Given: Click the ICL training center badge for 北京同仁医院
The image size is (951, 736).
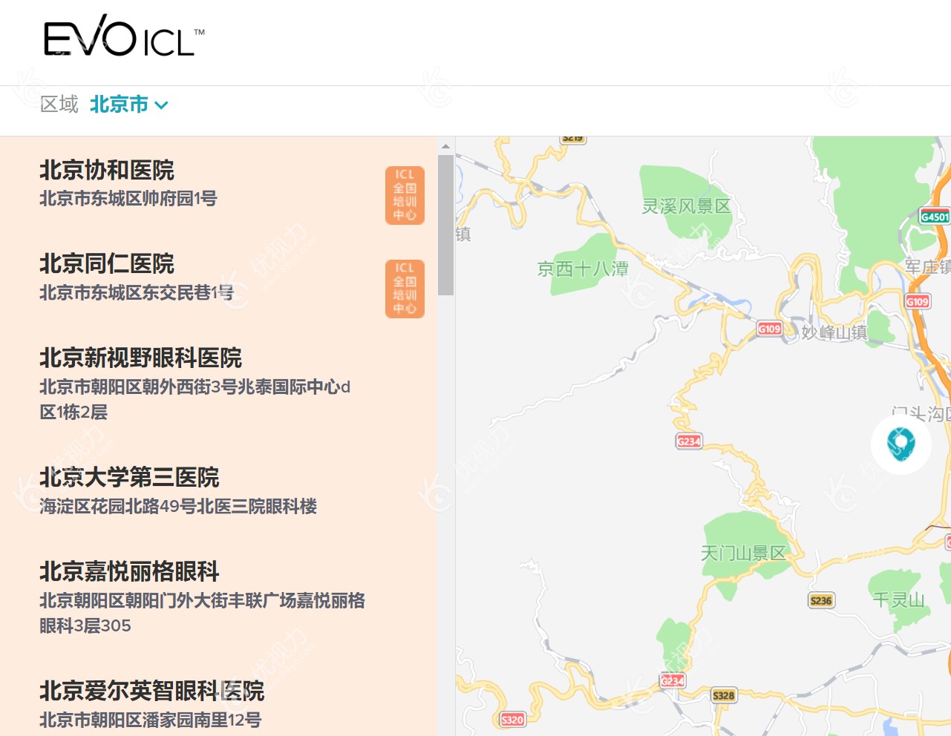Looking at the screenshot, I should pos(405,289).
